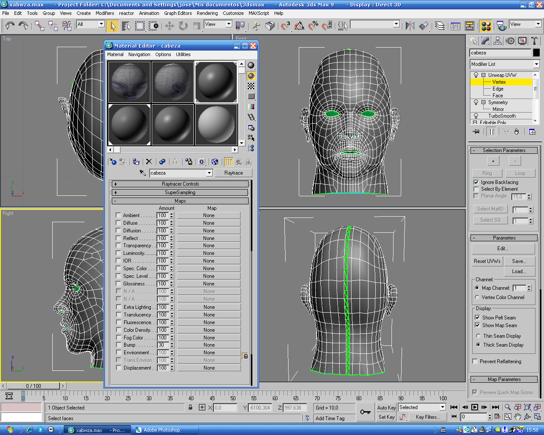Click the Edit... button in Parameters

pos(503,249)
